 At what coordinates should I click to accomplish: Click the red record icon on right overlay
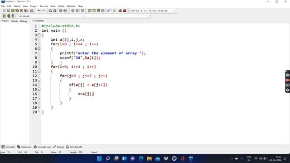[x=288, y=80]
